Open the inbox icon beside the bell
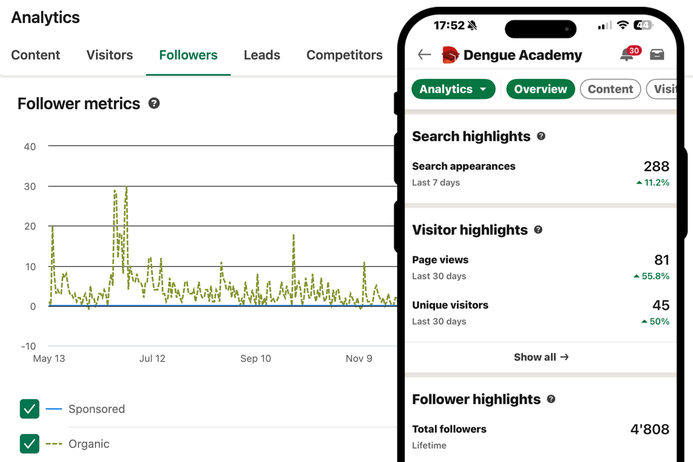The height and width of the screenshot is (462, 693). [658, 54]
